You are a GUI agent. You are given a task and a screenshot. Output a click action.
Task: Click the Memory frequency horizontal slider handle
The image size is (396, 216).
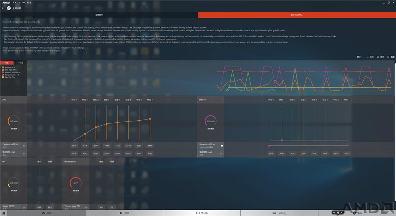coord(269,146)
